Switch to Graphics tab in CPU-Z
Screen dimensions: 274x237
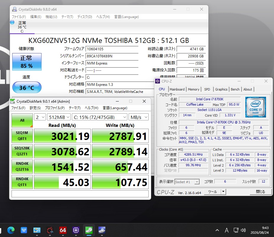(x=221, y=89)
